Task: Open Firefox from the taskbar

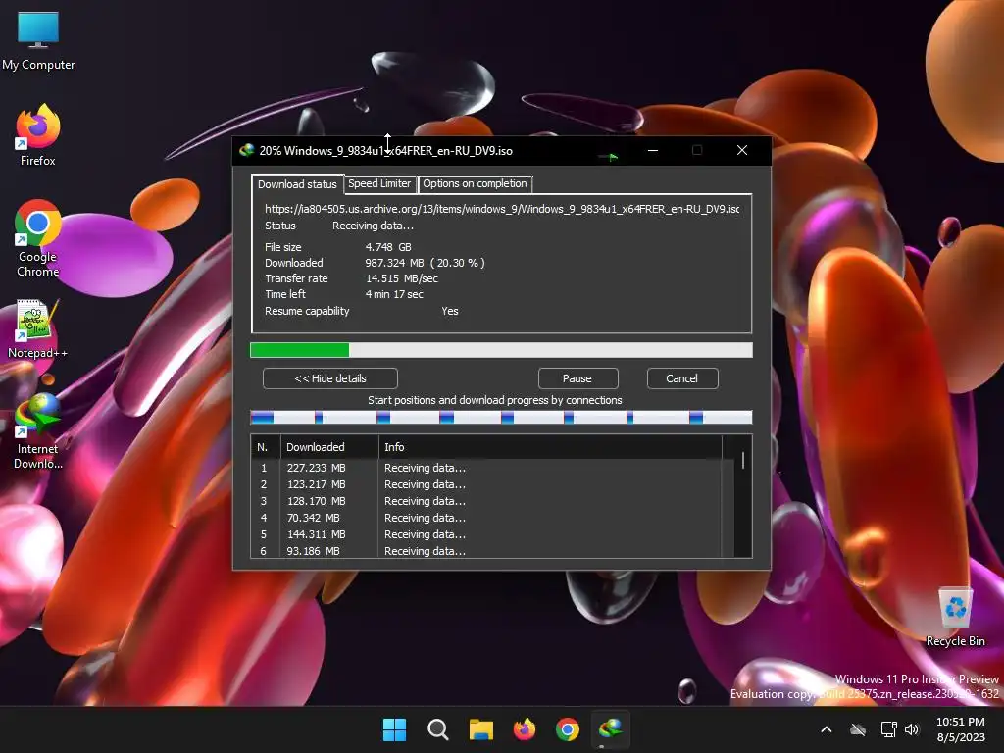Action: (x=525, y=729)
